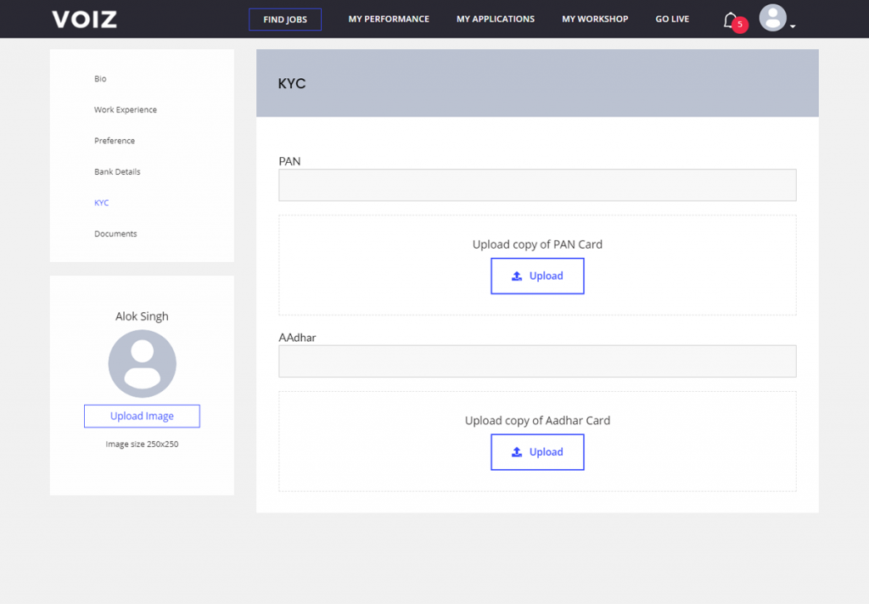Click the Upload Image button

point(142,417)
